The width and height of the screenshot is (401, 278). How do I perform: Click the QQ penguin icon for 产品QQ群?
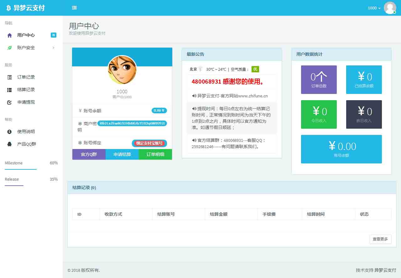9,144
